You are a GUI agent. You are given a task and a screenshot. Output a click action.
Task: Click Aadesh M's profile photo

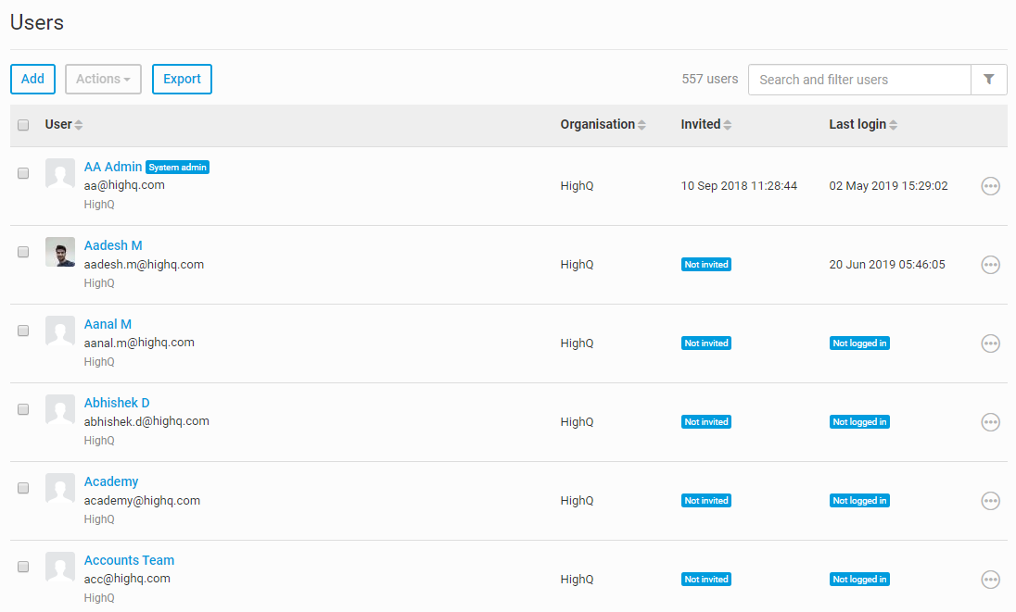[x=60, y=252]
